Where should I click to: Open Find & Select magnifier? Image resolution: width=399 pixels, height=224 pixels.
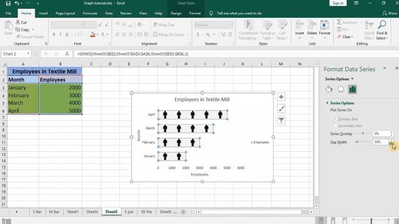[382, 25]
